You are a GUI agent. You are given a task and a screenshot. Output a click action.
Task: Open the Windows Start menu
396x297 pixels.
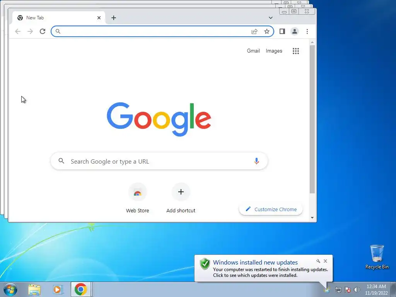(x=10, y=289)
